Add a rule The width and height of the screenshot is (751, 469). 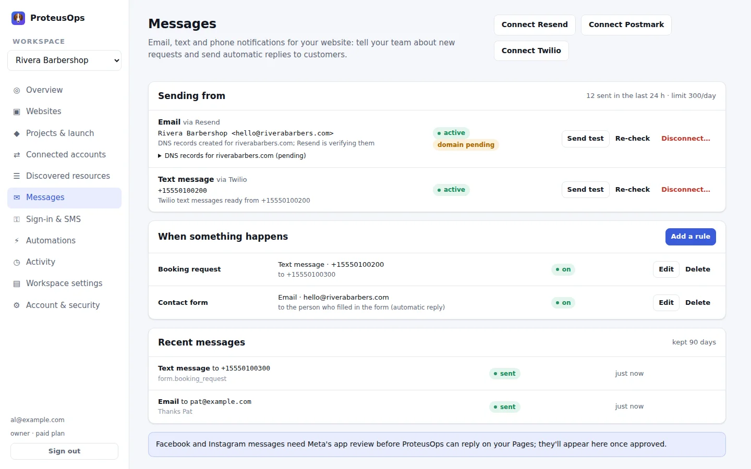pyautogui.click(x=691, y=237)
